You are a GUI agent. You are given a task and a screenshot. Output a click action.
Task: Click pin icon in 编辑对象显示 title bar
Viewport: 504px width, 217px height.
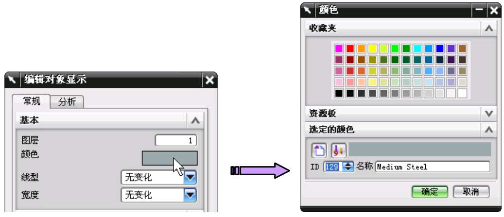12,80
